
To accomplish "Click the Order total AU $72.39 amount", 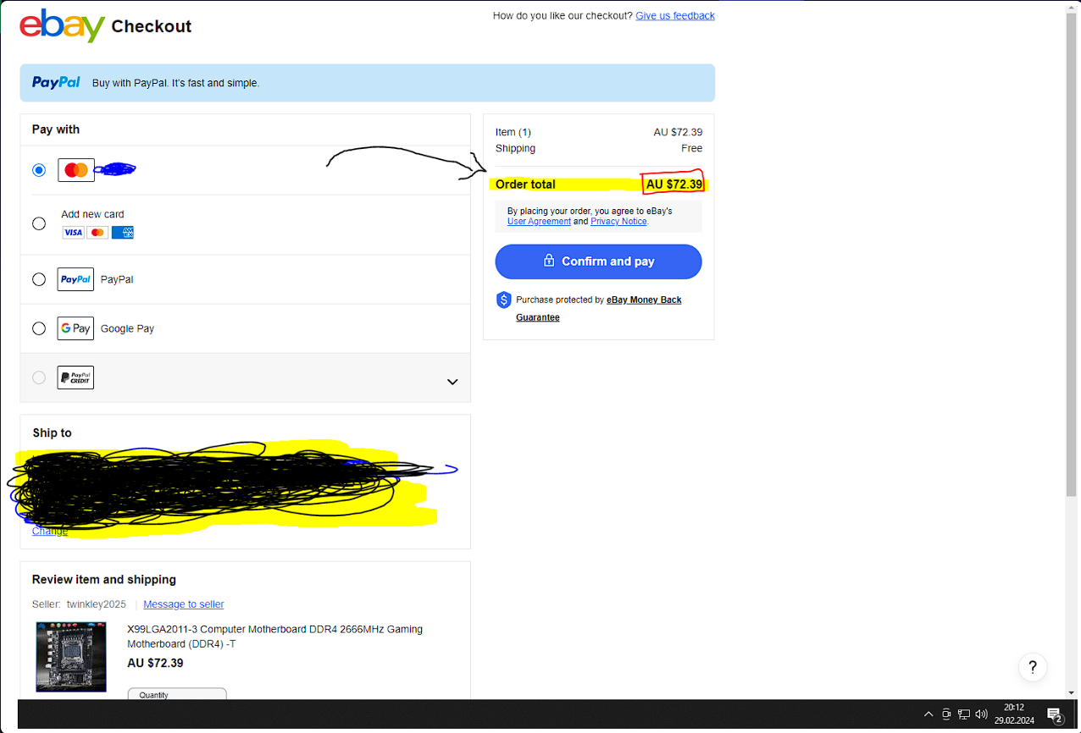I will click(674, 185).
